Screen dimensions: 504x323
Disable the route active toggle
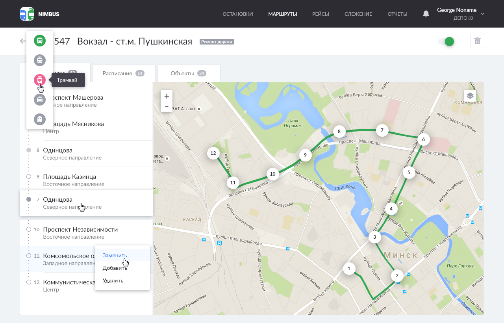click(445, 41)
